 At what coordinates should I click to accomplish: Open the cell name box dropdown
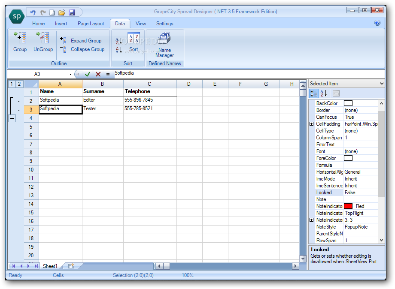point(70,74)
